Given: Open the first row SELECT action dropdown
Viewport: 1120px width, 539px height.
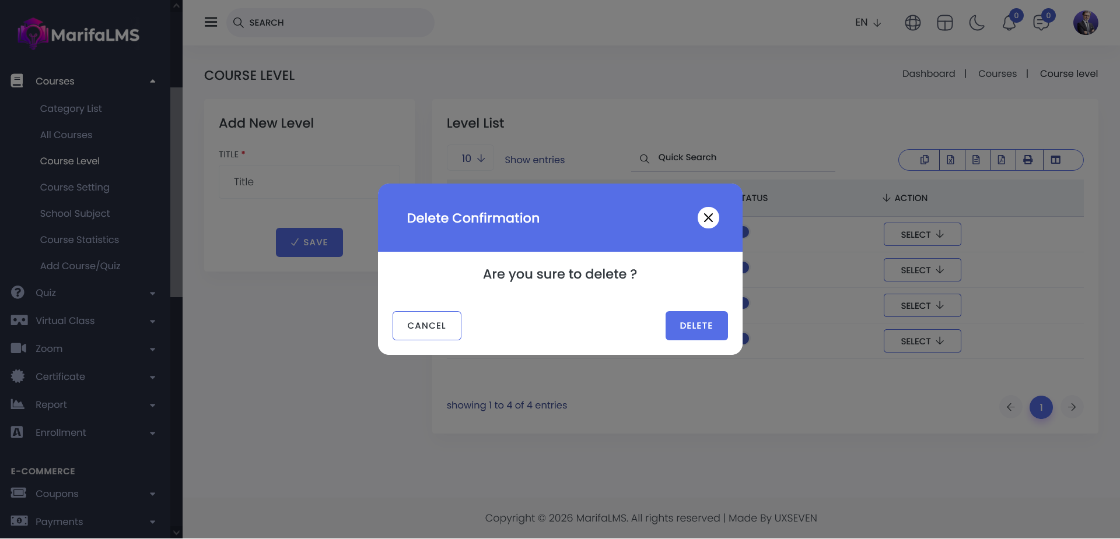Looking at the screenshot, I should (922, 234).
